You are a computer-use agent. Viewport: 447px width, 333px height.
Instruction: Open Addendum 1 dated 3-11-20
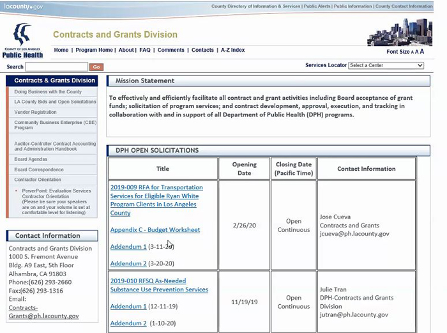pos(128,247)
